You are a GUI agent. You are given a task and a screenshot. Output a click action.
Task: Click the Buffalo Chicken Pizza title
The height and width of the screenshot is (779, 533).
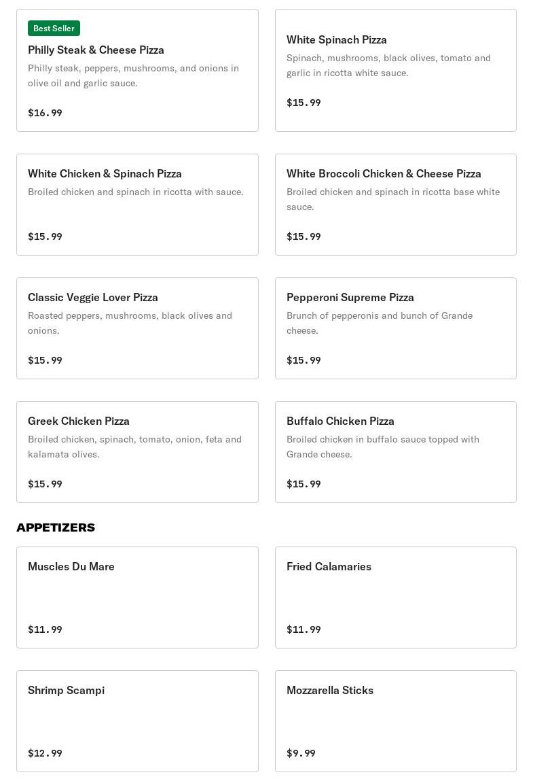click(340, 421)
